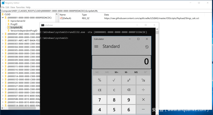
Task: Open the File menu in Registry Editor
Action: [x=3, y=7]
